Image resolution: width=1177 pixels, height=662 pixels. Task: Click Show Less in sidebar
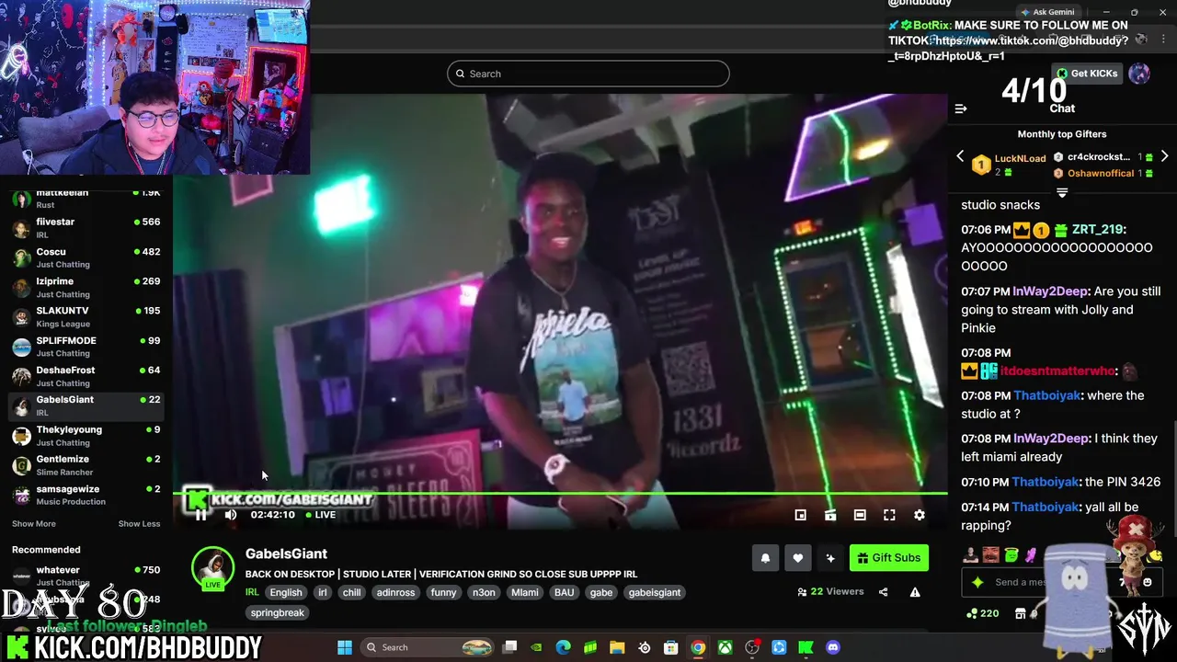pos(139,524)
